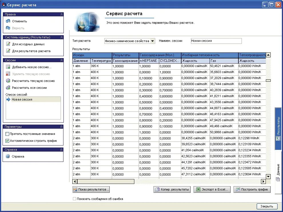Image resolution: width=283 pixels, height=212 pixels.
Task: Click the table scroll-up arrow
Action: click(268, 55)
